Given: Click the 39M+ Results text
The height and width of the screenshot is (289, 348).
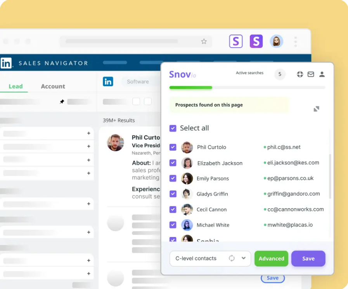Looking at the screenshot, I should click(x=119, y=120).
